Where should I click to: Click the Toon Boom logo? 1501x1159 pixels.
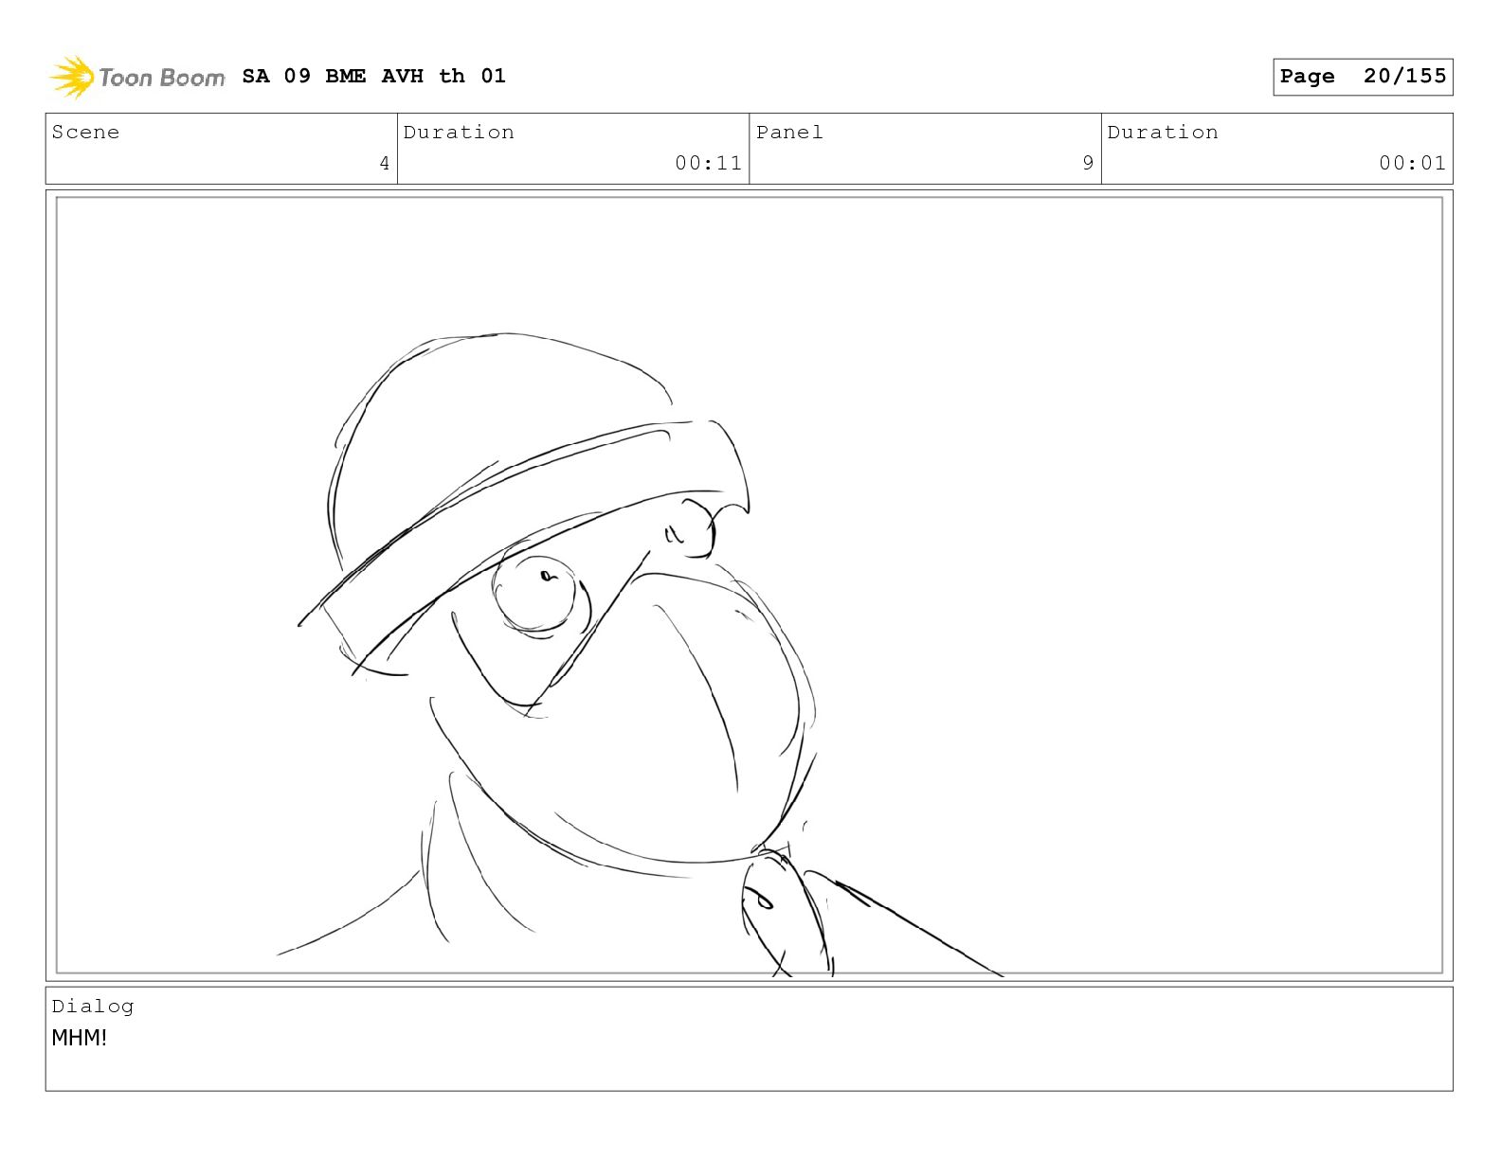pyautogui.click(x=137, y=77)
